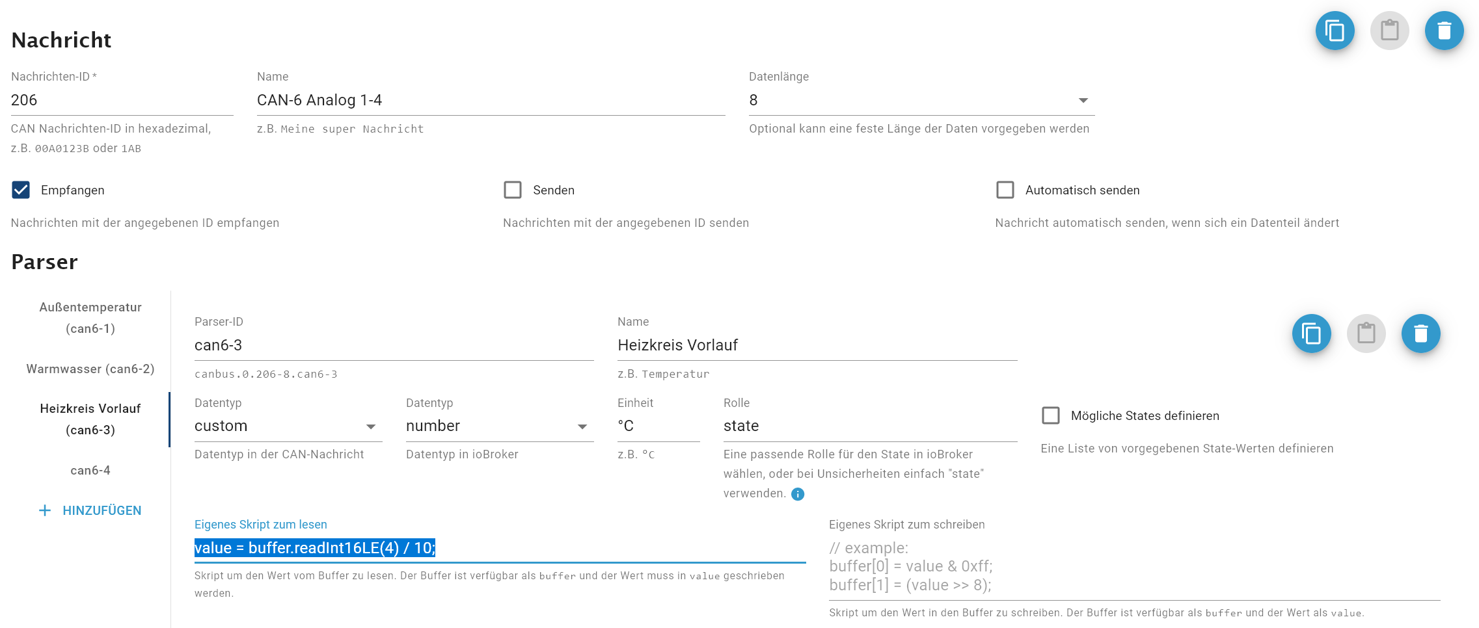Click the plus icon next to Hinzufügen

tap(45, 510)
